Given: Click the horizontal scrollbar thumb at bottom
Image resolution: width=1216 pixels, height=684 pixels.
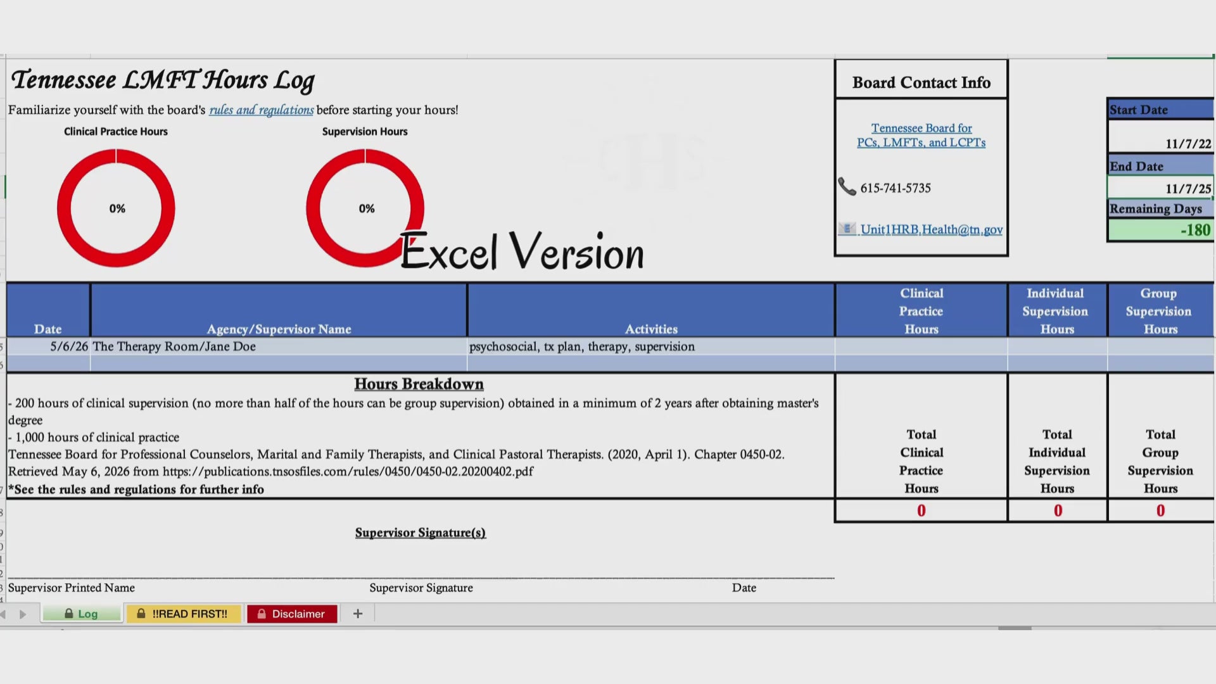Looking at the screenshot, I should (x=1015, y=628).
